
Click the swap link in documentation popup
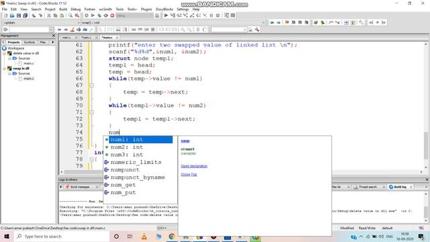click(x=185, y=140)
